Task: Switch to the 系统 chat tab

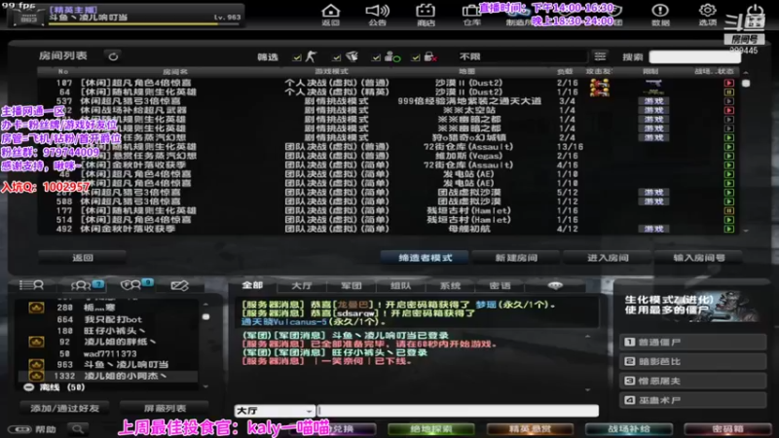Action: coord(450,285)
